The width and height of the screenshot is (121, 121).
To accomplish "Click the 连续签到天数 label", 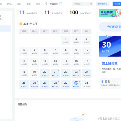I will 32,13.
